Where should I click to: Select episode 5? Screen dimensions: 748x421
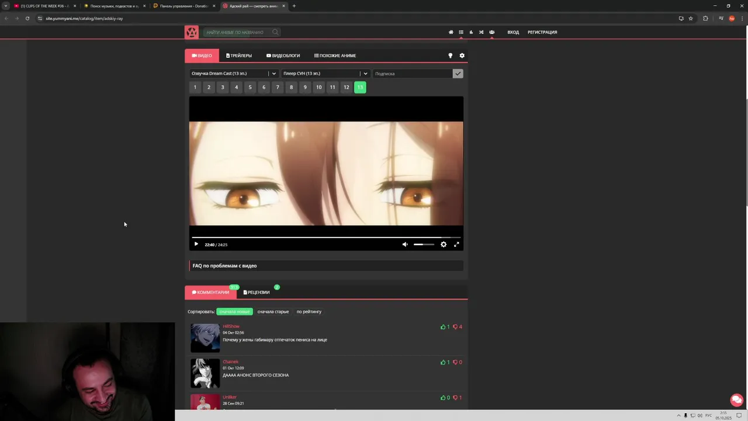pos(250,87)
